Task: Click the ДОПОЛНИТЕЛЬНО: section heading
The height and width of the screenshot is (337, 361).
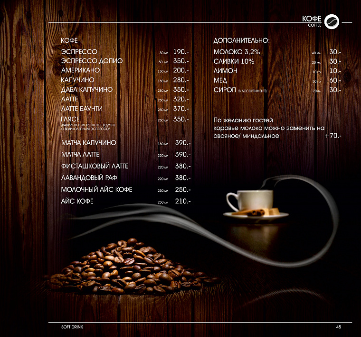Action: click(x=241, y=40)
